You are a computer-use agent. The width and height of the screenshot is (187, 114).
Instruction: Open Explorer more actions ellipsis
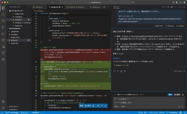coord(28,7)
